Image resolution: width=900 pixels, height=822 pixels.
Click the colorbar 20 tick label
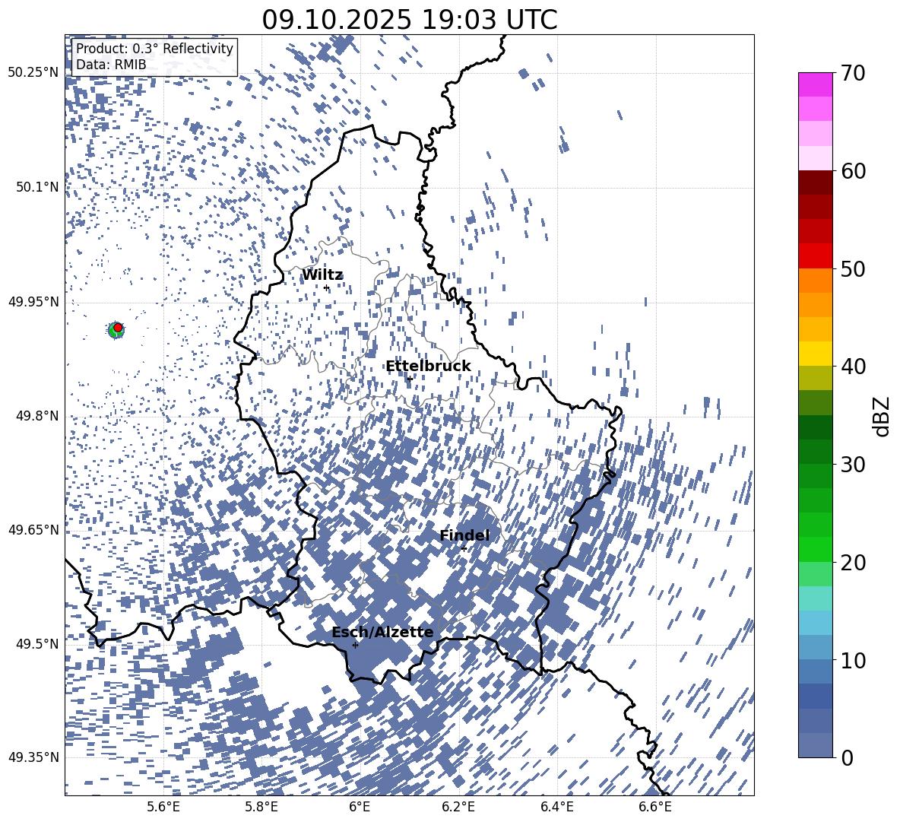pos(853,562)
